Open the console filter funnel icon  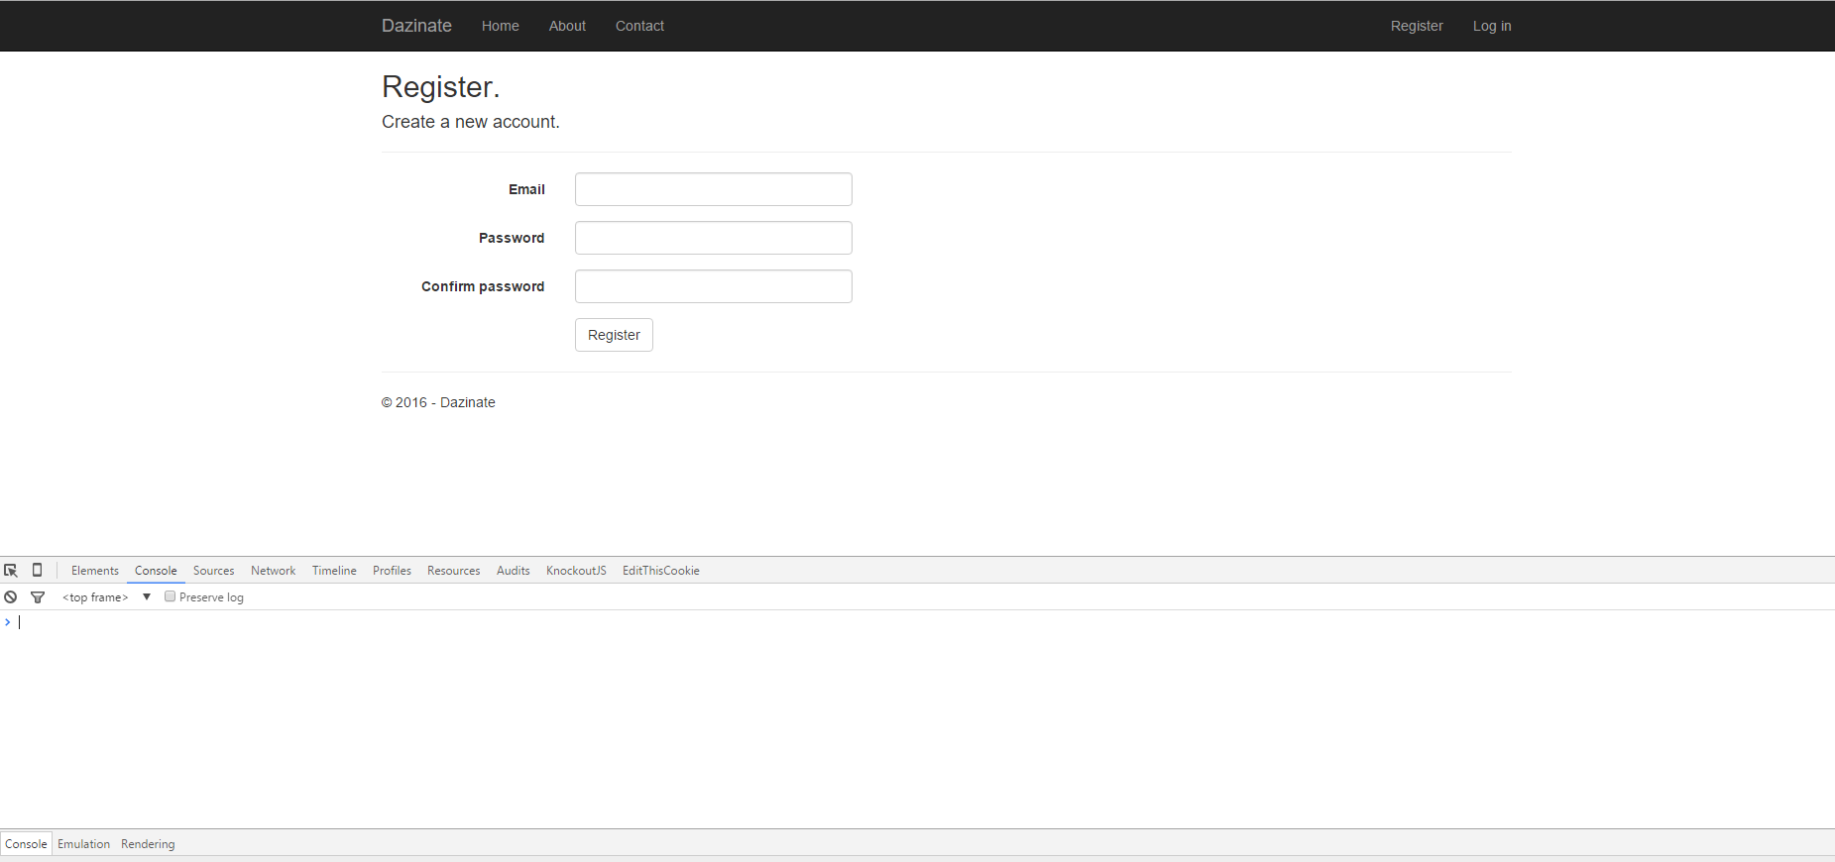click(x=38, y=597)
